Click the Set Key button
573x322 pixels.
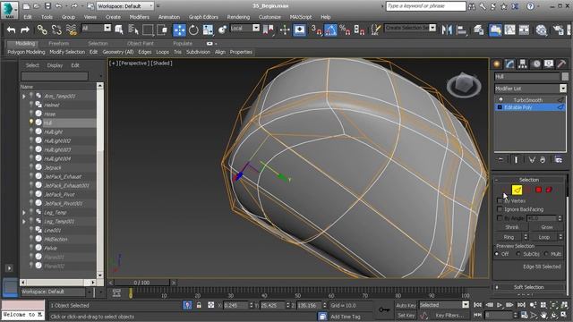click(406, 315)
